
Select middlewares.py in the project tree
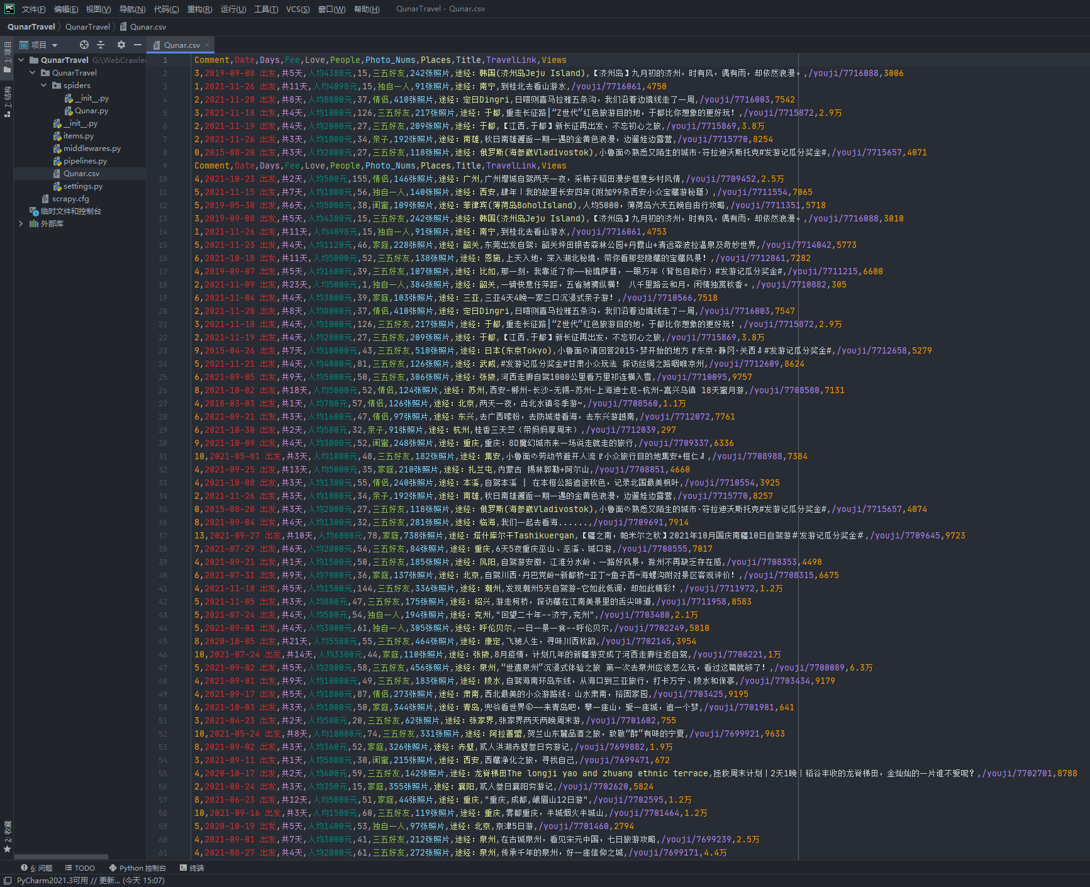93,148
